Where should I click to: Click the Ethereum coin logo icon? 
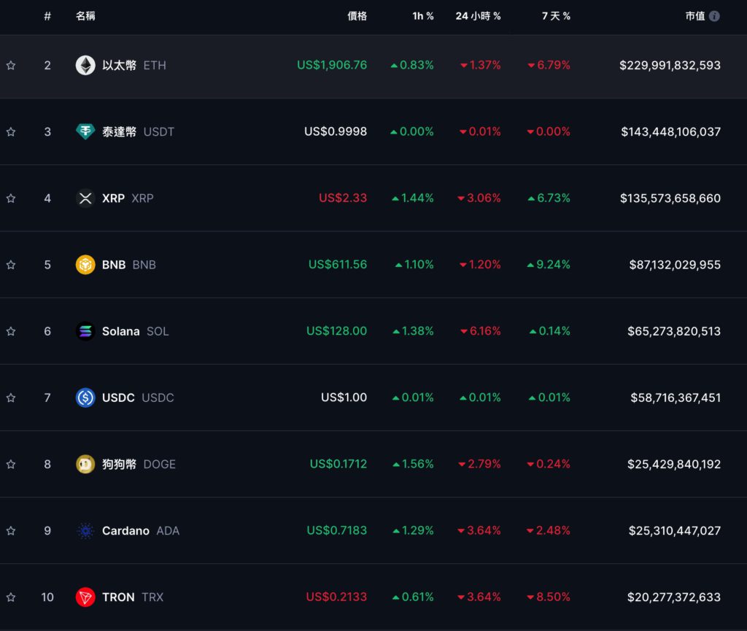(85, 65)
